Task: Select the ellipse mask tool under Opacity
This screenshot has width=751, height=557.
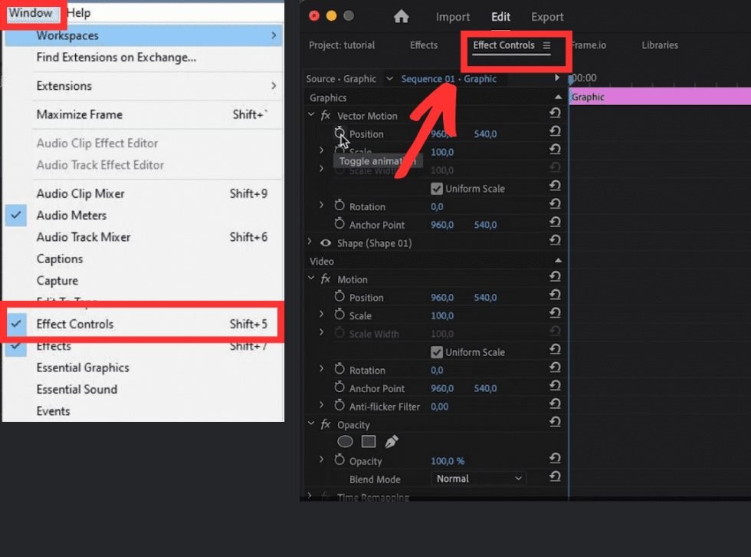Action: tap(346, 442)
